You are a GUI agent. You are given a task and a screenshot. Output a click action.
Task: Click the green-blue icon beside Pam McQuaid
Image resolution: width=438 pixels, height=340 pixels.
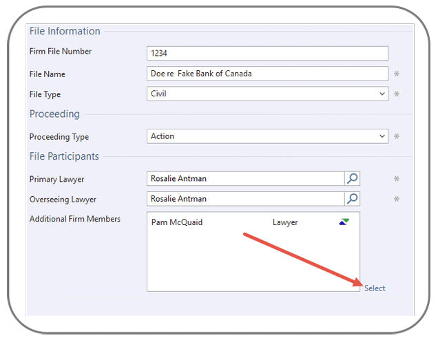[x=344, y=222]
